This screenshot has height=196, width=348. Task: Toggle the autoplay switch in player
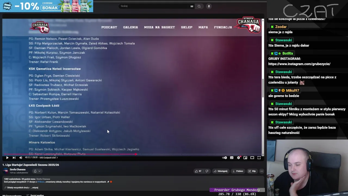tap(225, 158)
